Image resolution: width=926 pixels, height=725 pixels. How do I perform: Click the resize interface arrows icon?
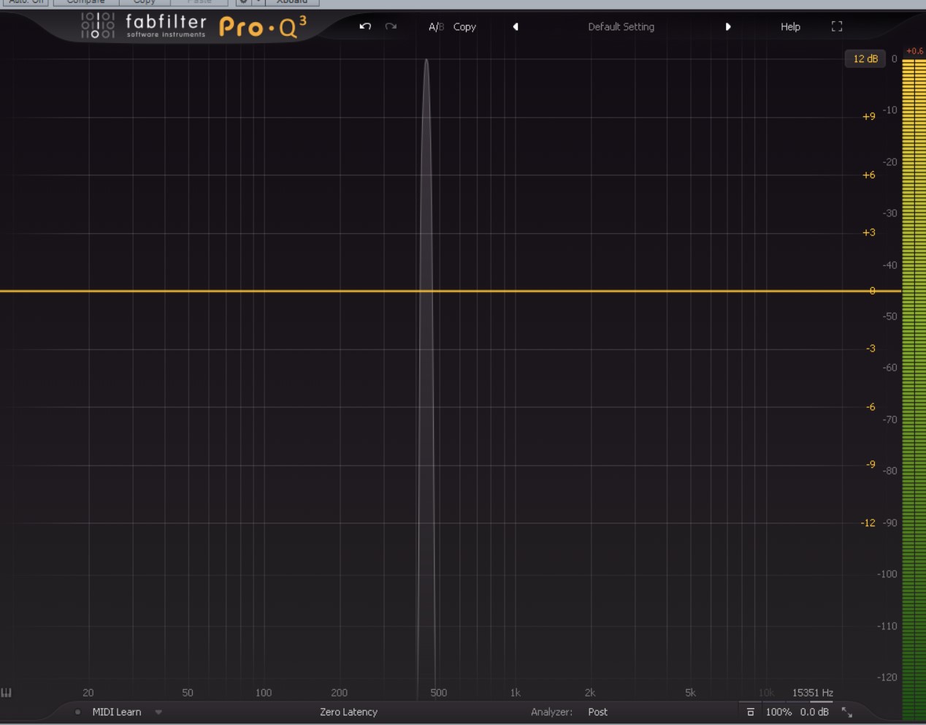(x=847, y=712)
